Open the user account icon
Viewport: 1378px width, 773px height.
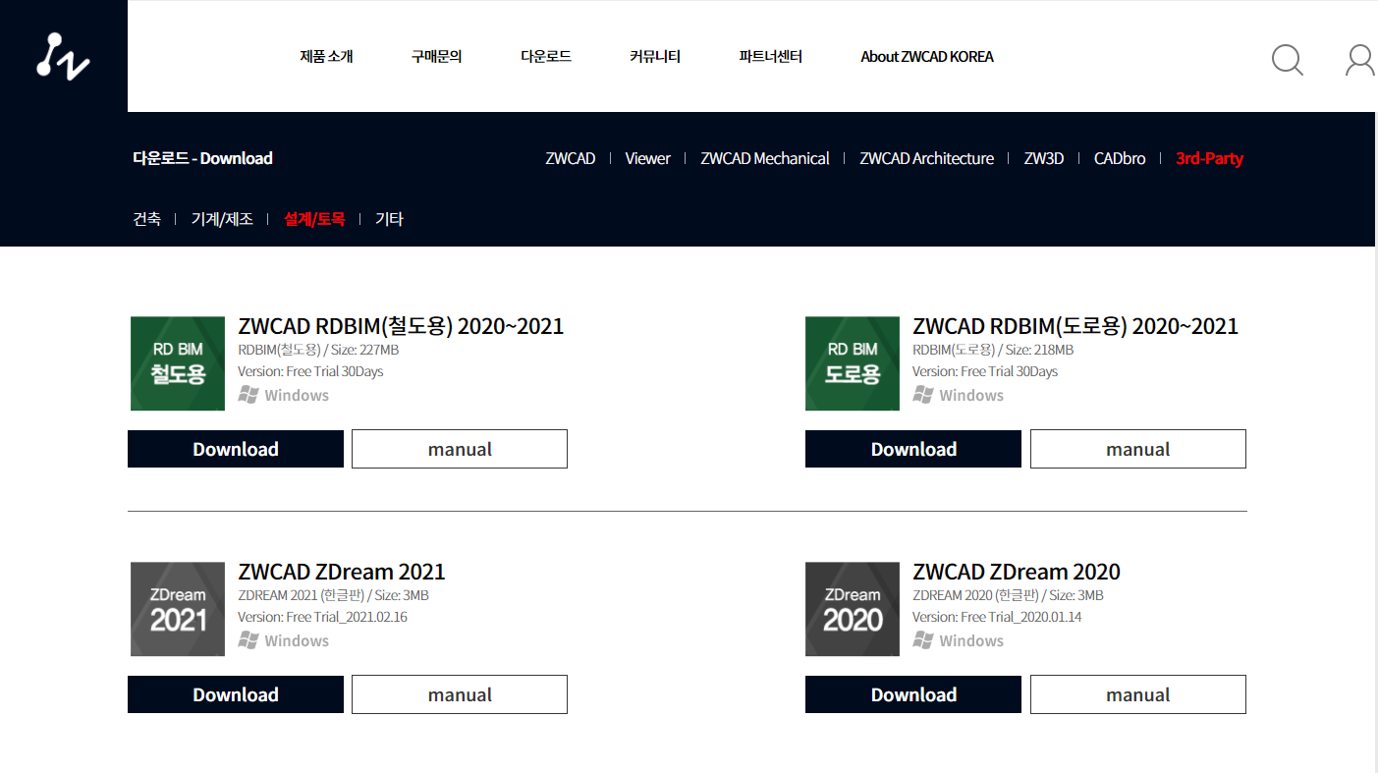coord(1360,59)
